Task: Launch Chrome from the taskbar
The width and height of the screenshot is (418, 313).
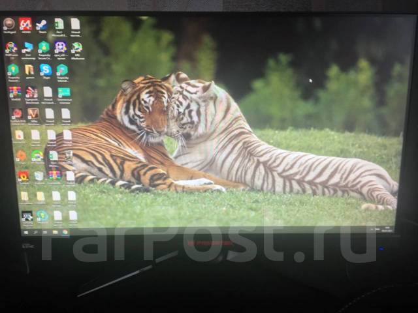Action: pos(64,231)
